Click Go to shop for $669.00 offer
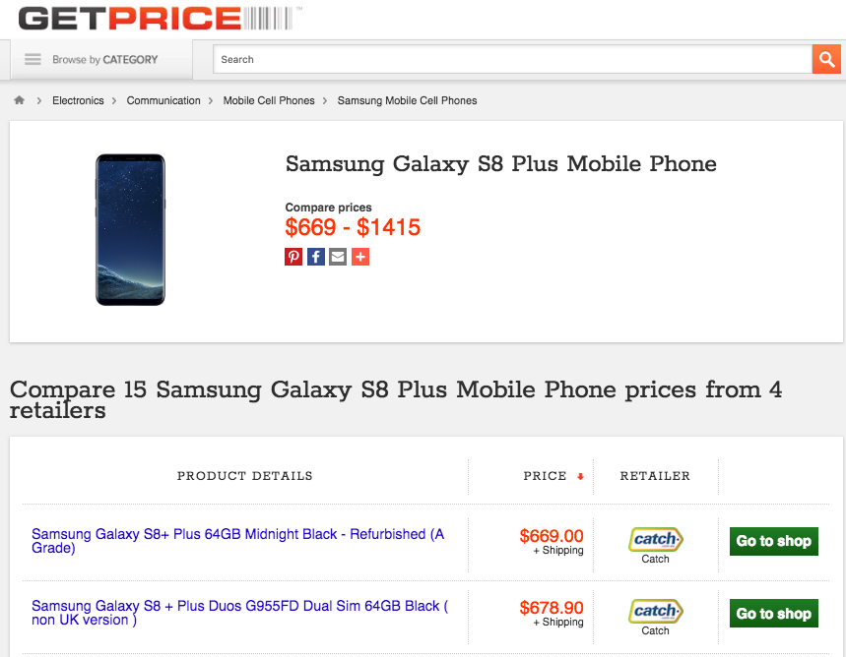846x657 pixels. coord(773,541)
